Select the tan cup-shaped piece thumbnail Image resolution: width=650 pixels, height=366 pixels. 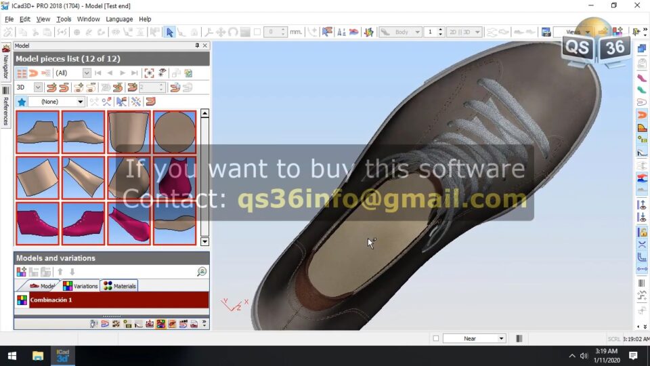[129, 132]
